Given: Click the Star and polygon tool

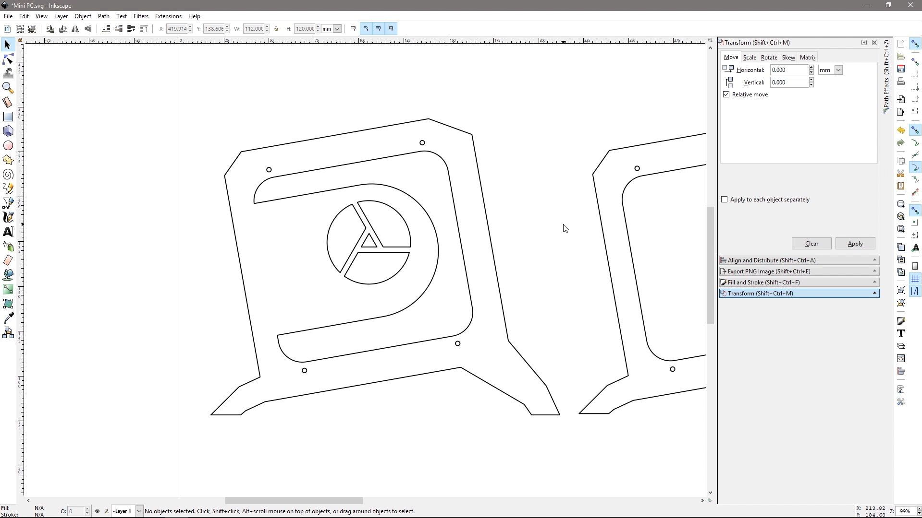Looking at the screenshot, I should (x=8, y=160).
